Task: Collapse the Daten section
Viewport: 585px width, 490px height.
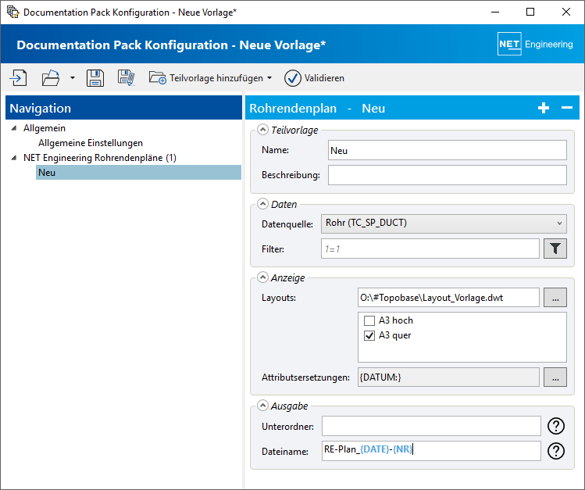Action: click(262, 204)
